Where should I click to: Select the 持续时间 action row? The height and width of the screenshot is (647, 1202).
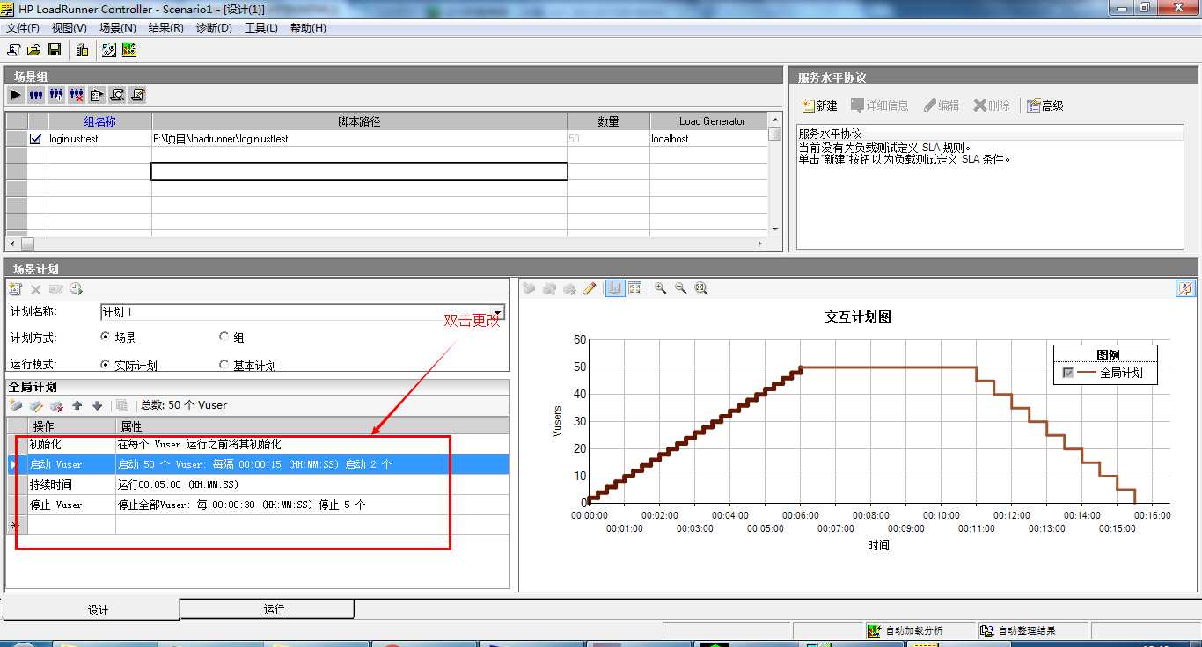point(259,484)
